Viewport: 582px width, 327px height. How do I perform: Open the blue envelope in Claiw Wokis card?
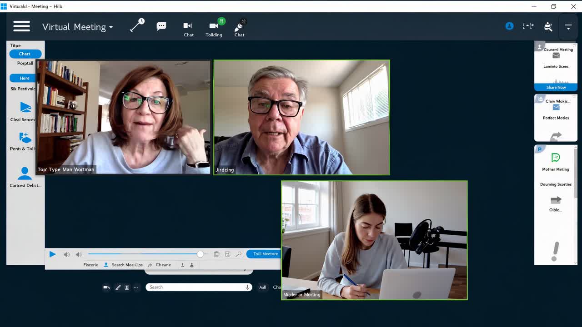pyautogui.click(x=556, y=107)
